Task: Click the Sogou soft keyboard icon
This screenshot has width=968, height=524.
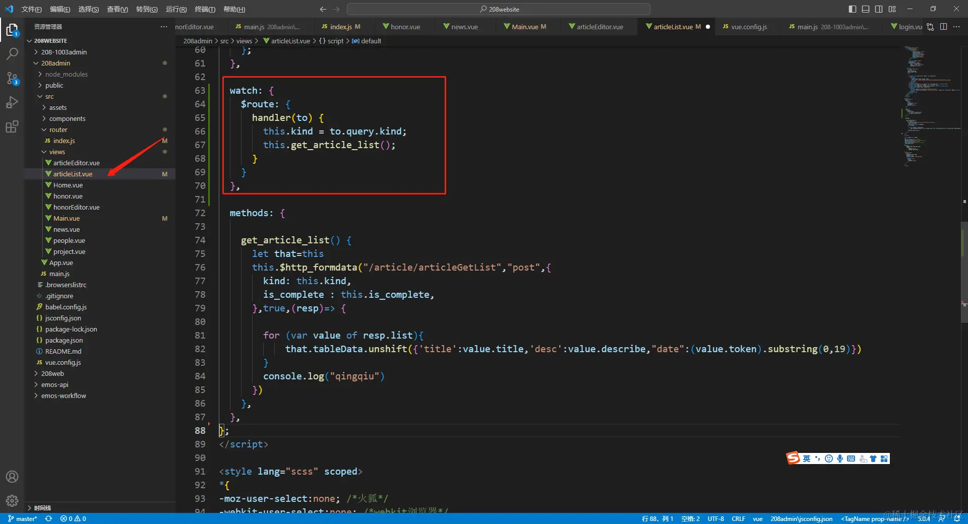Action: coord(851,458)
